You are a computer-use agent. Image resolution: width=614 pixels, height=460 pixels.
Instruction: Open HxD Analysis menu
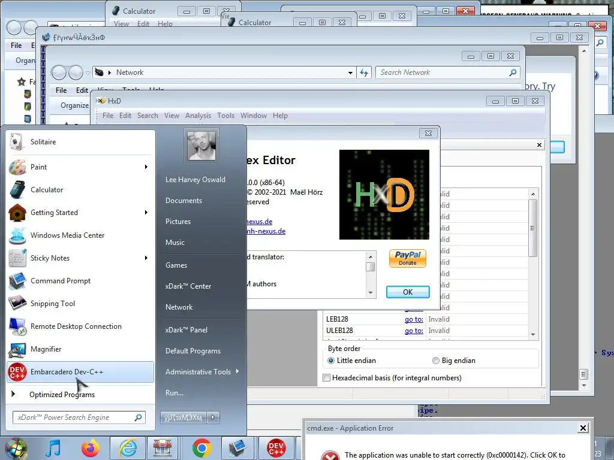198,116
